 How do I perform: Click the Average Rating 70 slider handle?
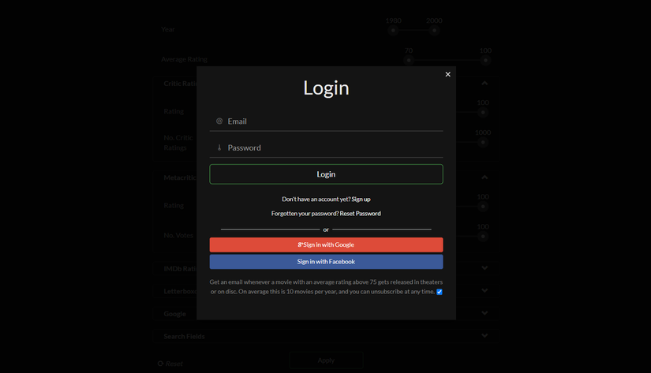click(409, 60)
